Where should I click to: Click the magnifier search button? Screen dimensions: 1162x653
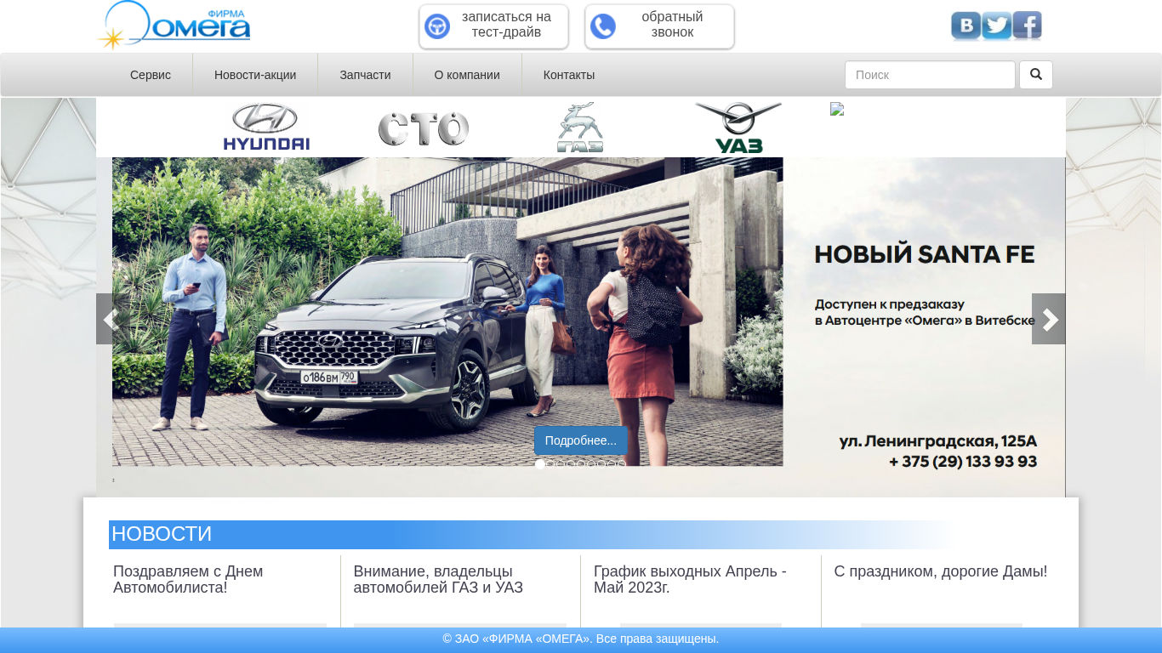[x=1035, y=75]
